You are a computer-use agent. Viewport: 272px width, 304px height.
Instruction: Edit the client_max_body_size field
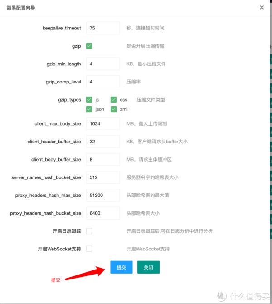103,124
